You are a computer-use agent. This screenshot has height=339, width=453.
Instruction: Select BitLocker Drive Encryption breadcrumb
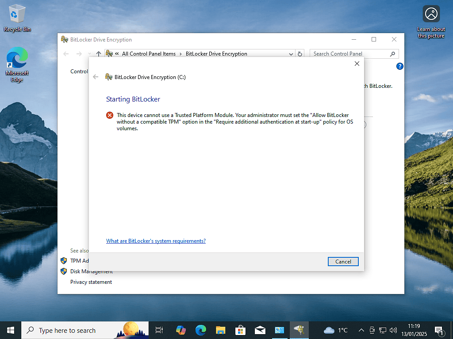216,54
